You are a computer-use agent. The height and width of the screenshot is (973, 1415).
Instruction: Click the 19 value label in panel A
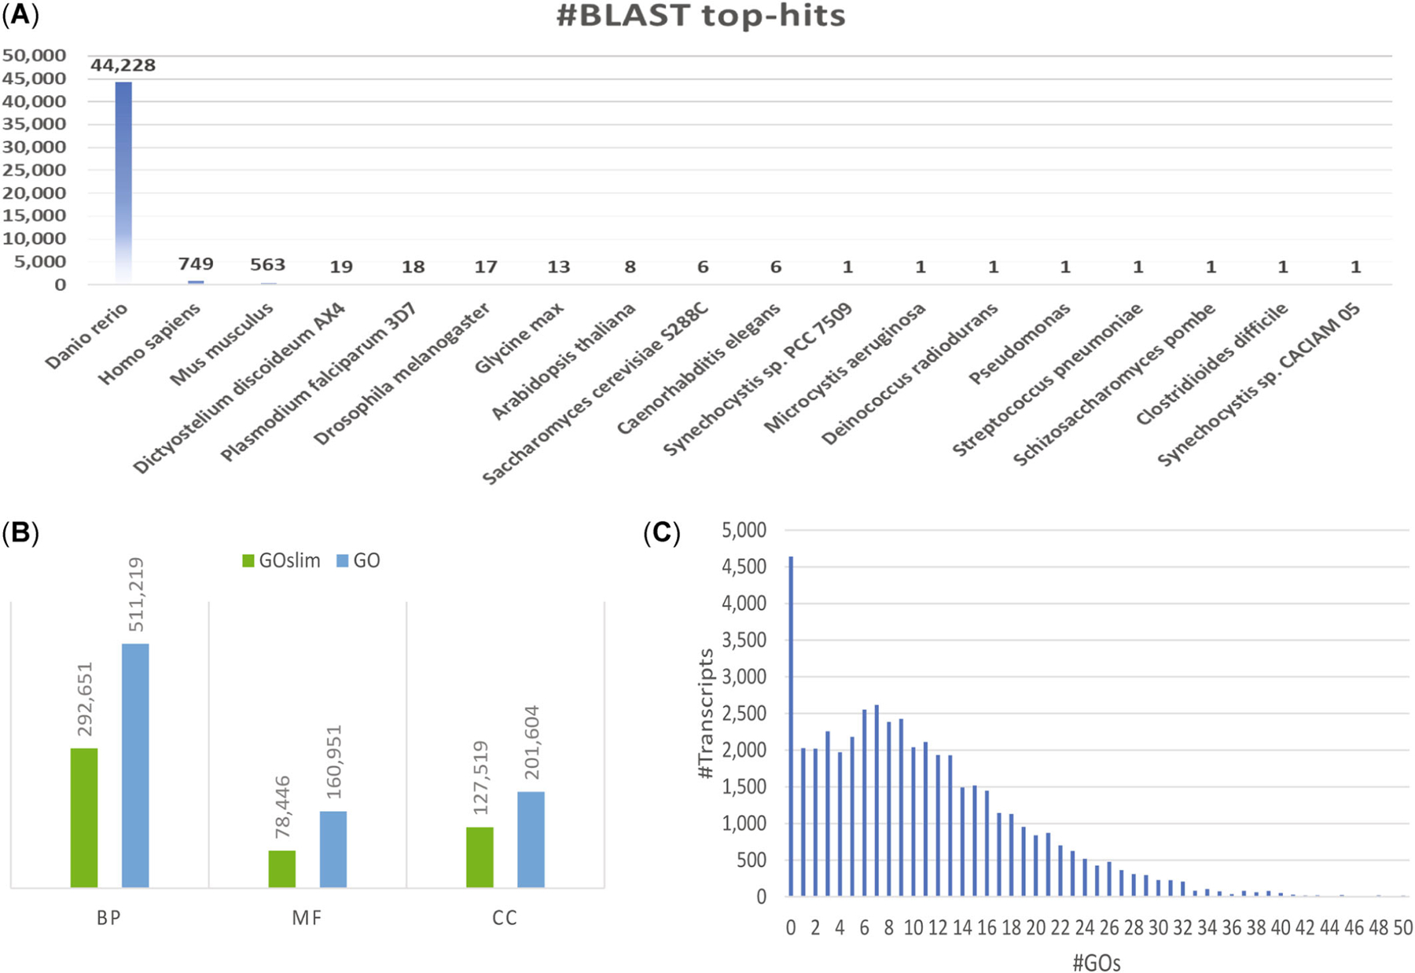[341, 267]
